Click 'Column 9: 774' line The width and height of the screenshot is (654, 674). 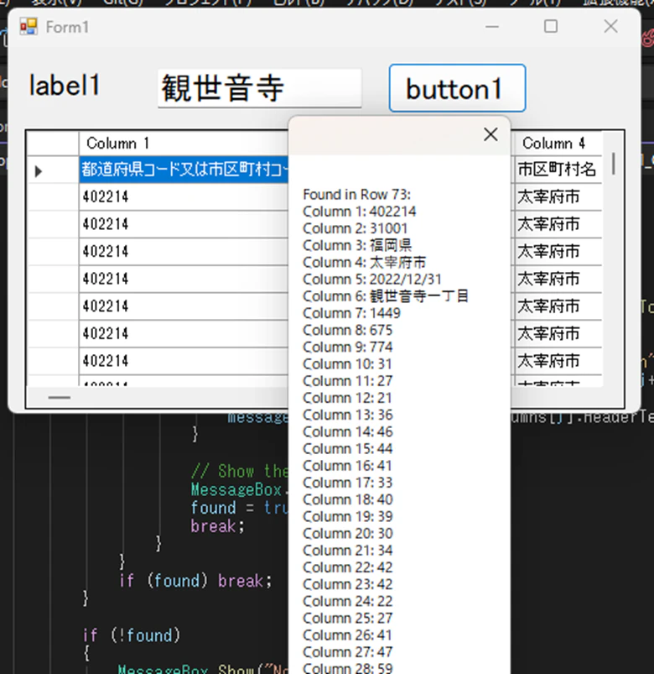point(348,347)
